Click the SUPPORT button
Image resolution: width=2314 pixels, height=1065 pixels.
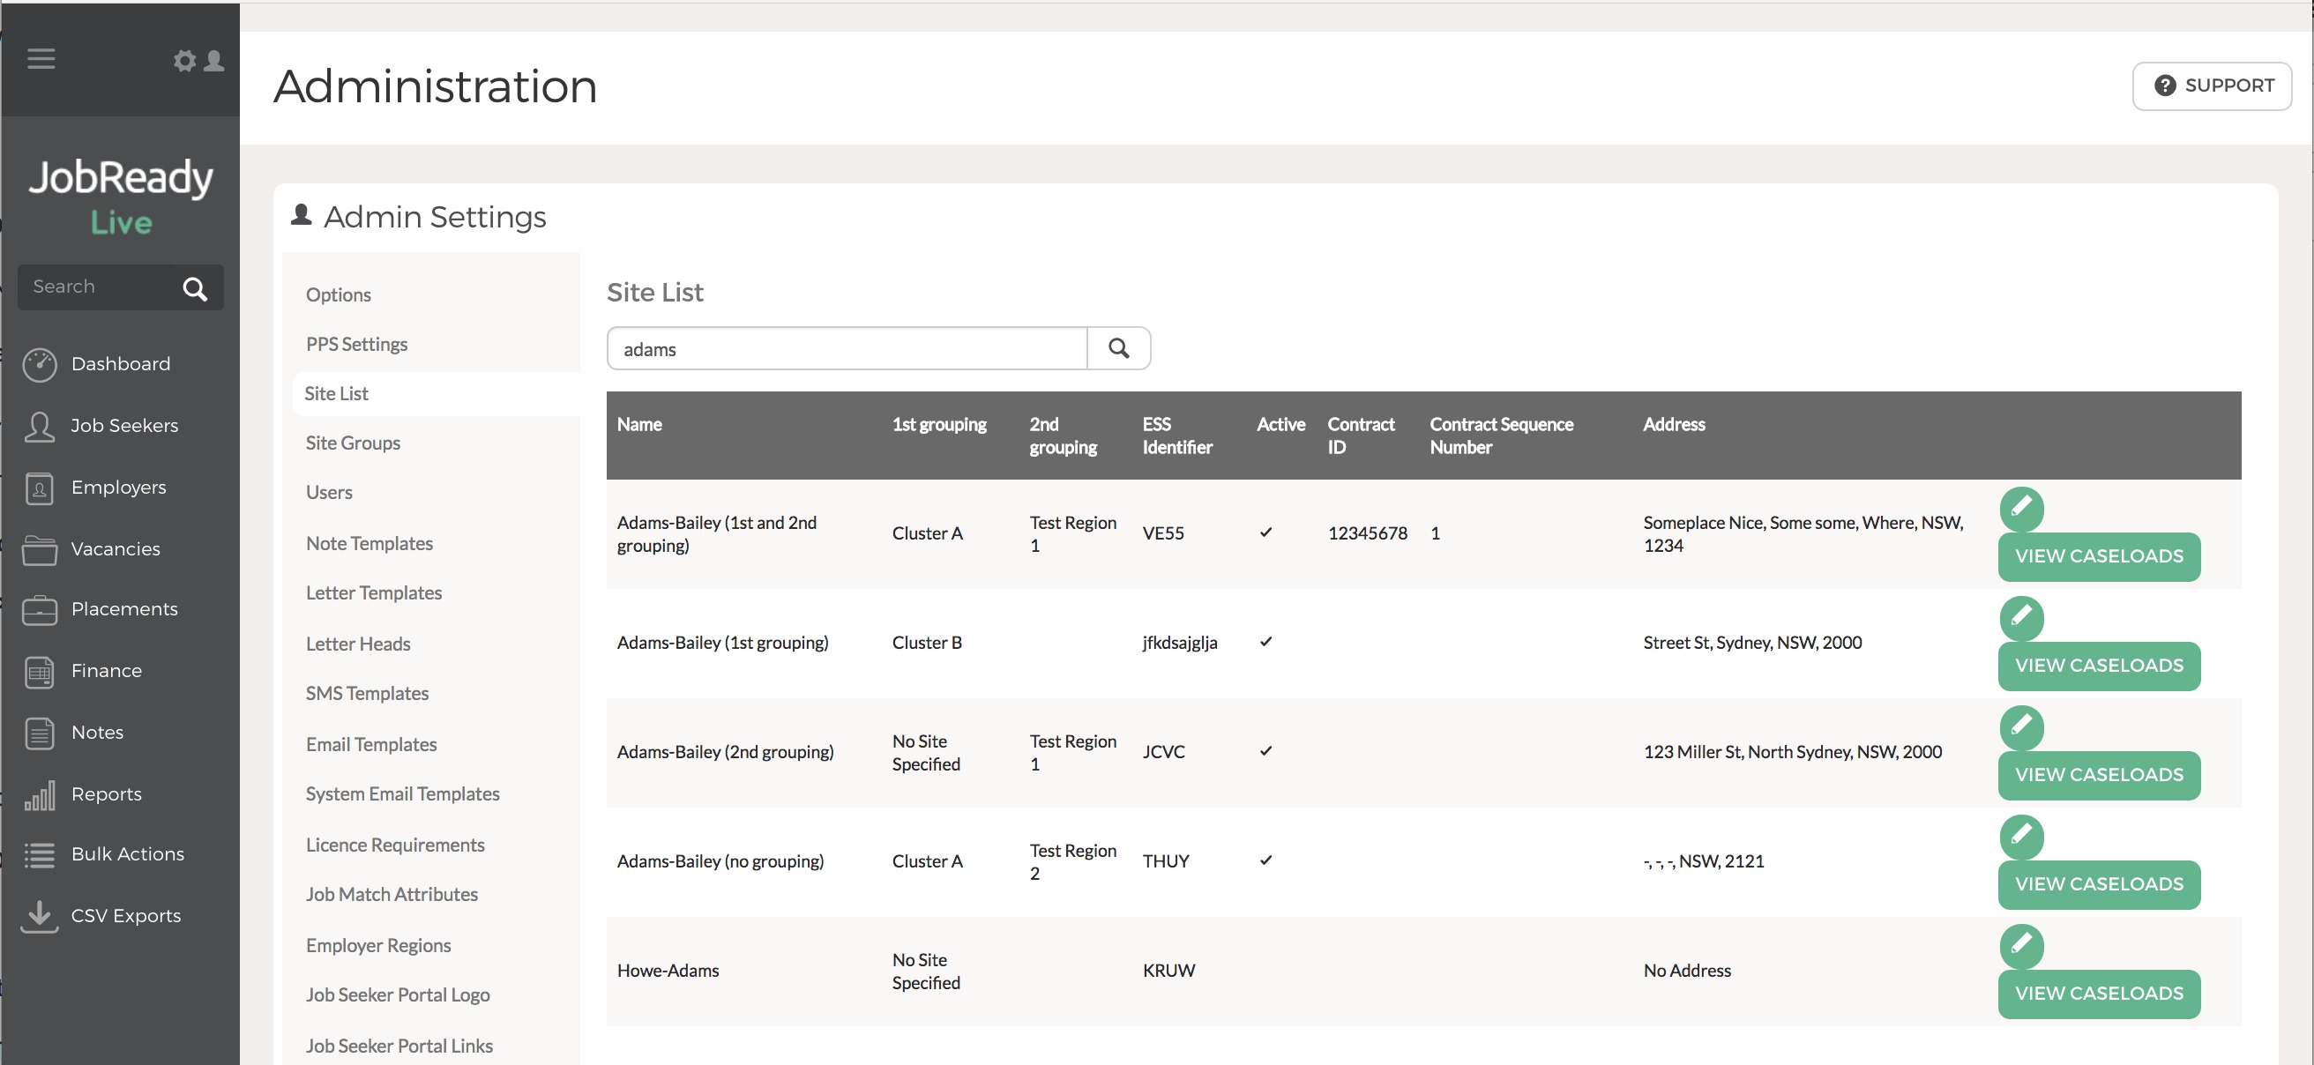(2212, 86)
